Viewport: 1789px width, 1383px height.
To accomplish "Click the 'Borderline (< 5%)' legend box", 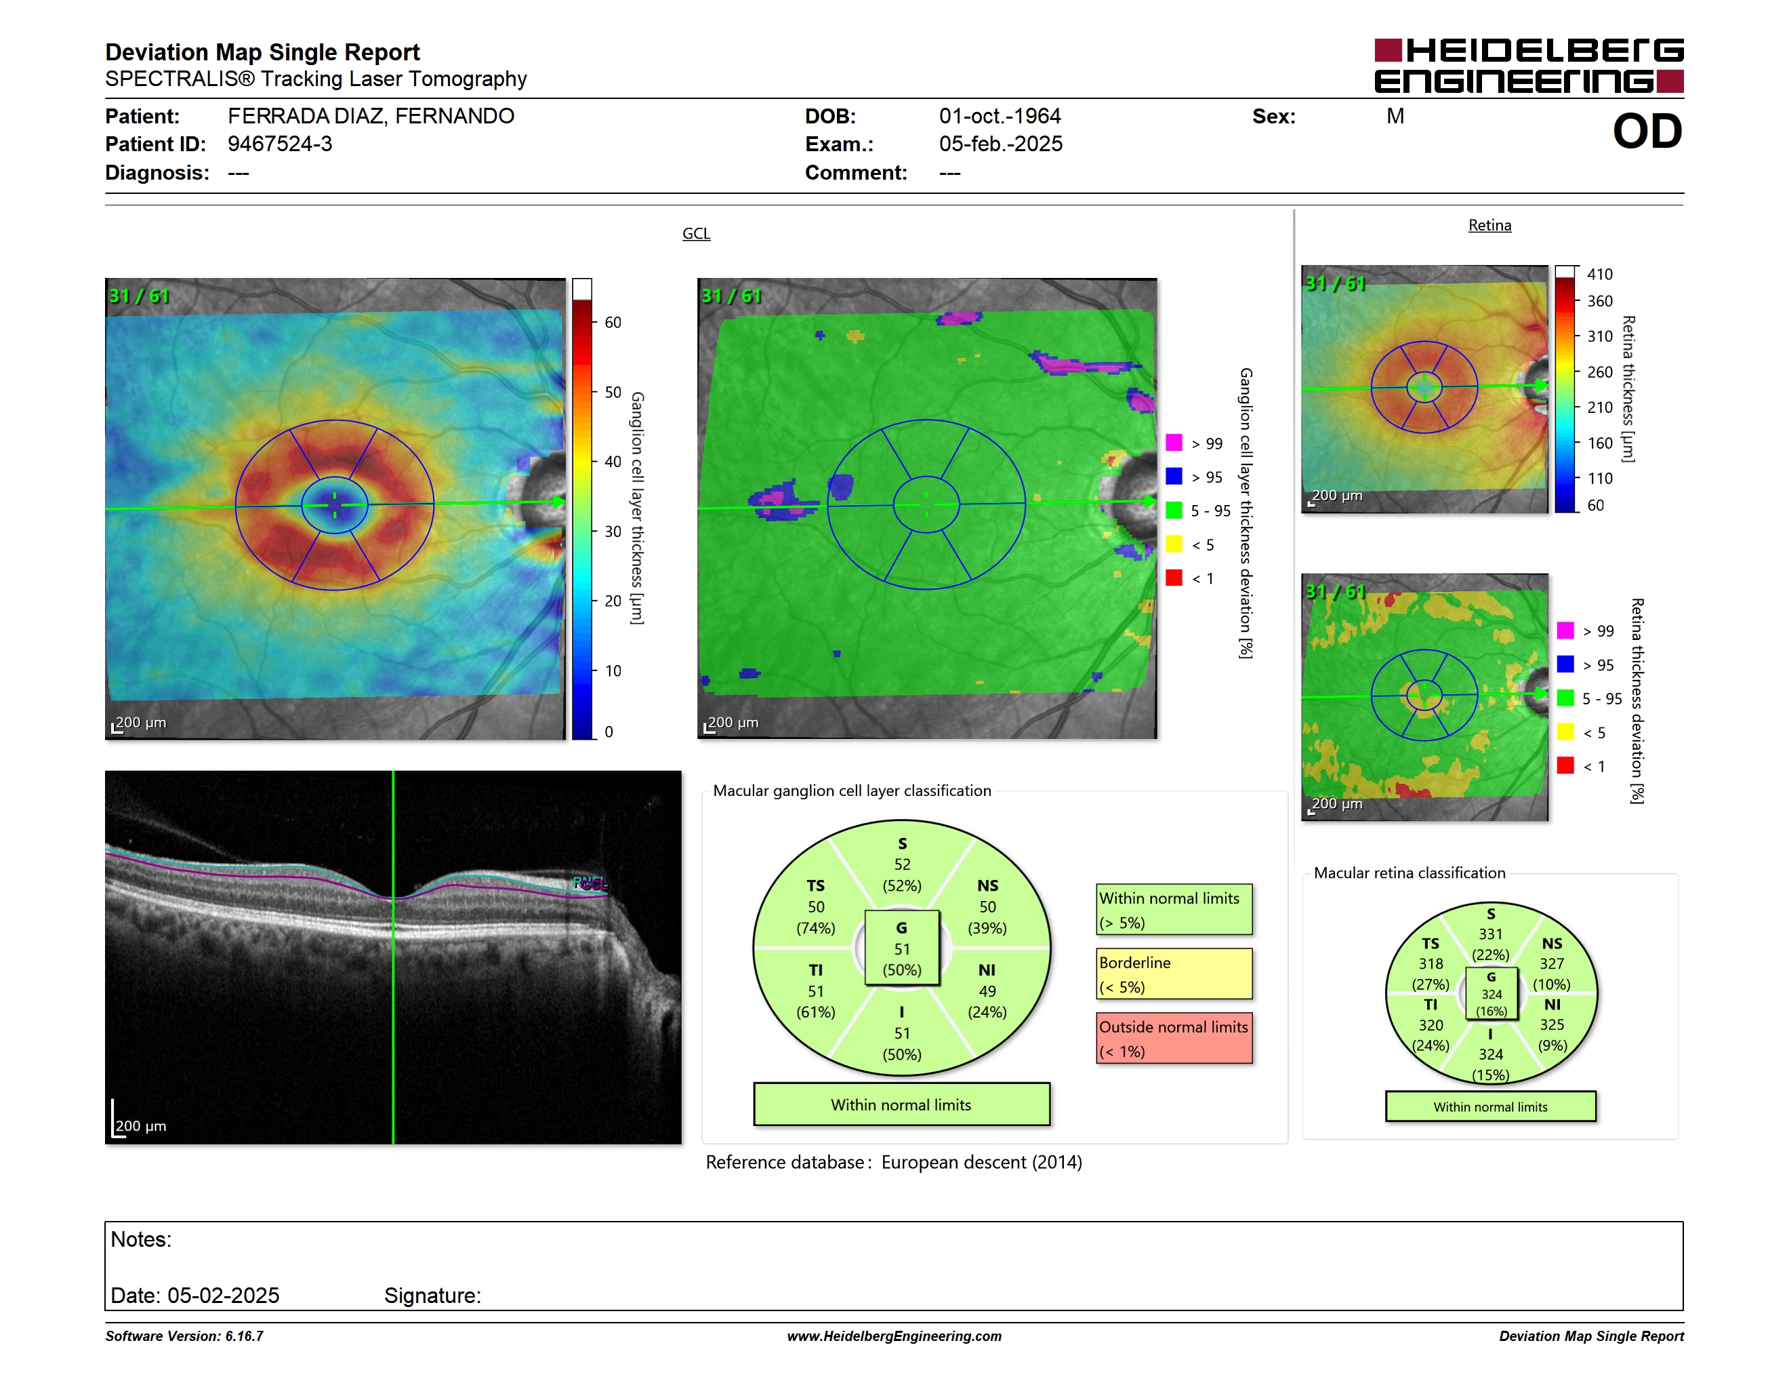I will click(x=1174, y=974).
